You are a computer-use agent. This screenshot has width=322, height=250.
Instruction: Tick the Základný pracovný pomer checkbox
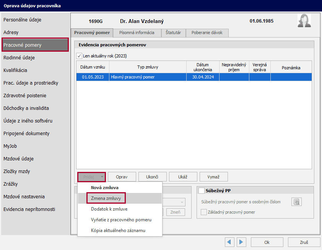(x=204, y=212)
